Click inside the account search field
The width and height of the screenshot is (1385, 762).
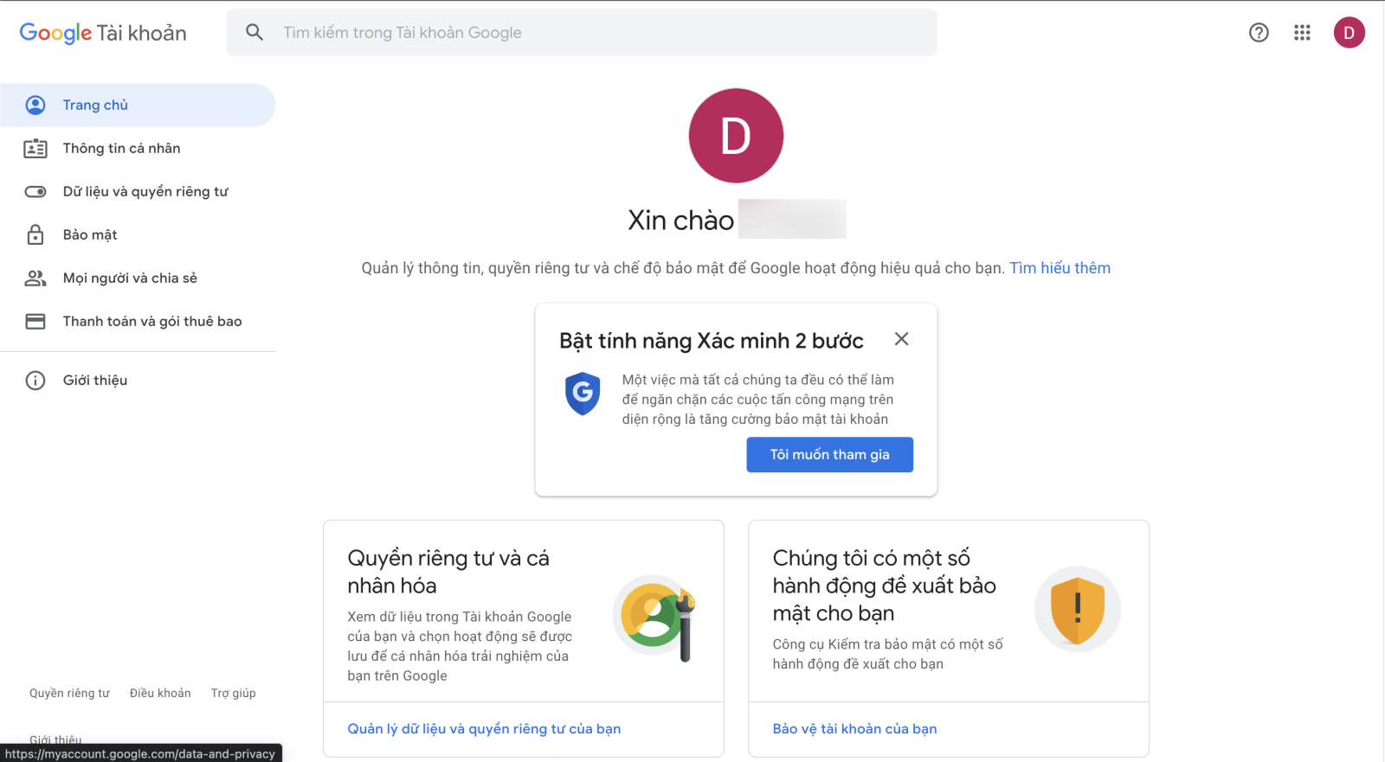519,32
